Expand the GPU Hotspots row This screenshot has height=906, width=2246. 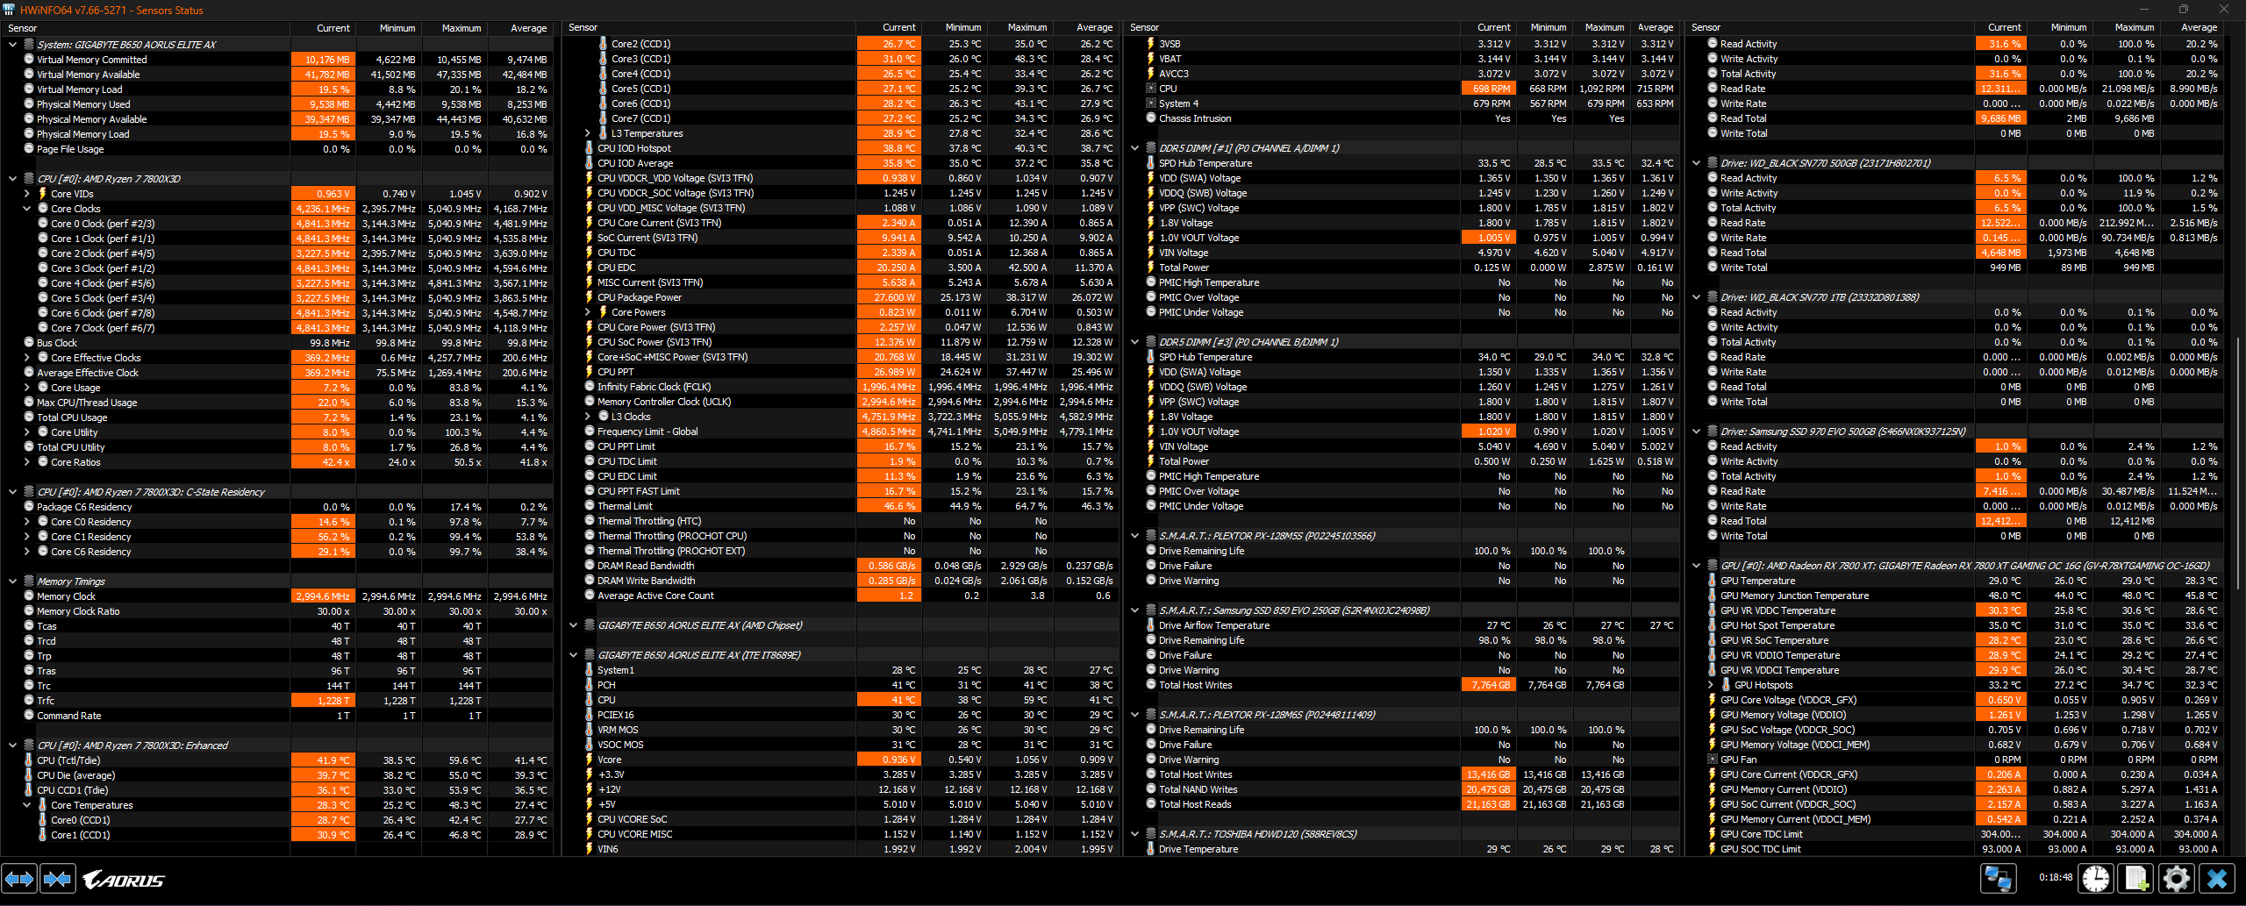click(1710, 685)
